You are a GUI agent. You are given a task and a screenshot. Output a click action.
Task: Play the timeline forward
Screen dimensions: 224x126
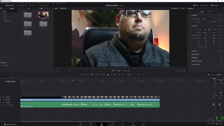click(122, 71)
